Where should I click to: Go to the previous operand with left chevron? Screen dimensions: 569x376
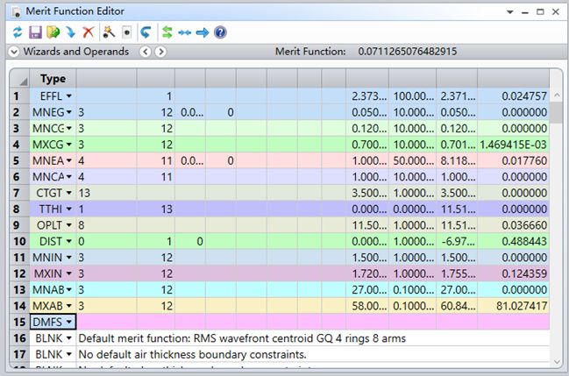tap(146, 52)
